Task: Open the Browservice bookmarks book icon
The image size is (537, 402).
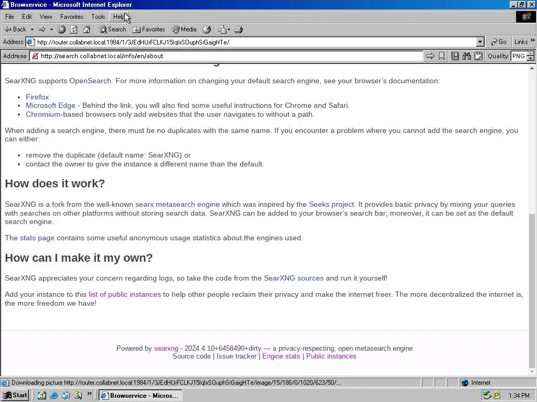Action: pyautogui.click(x=455, y=56)
